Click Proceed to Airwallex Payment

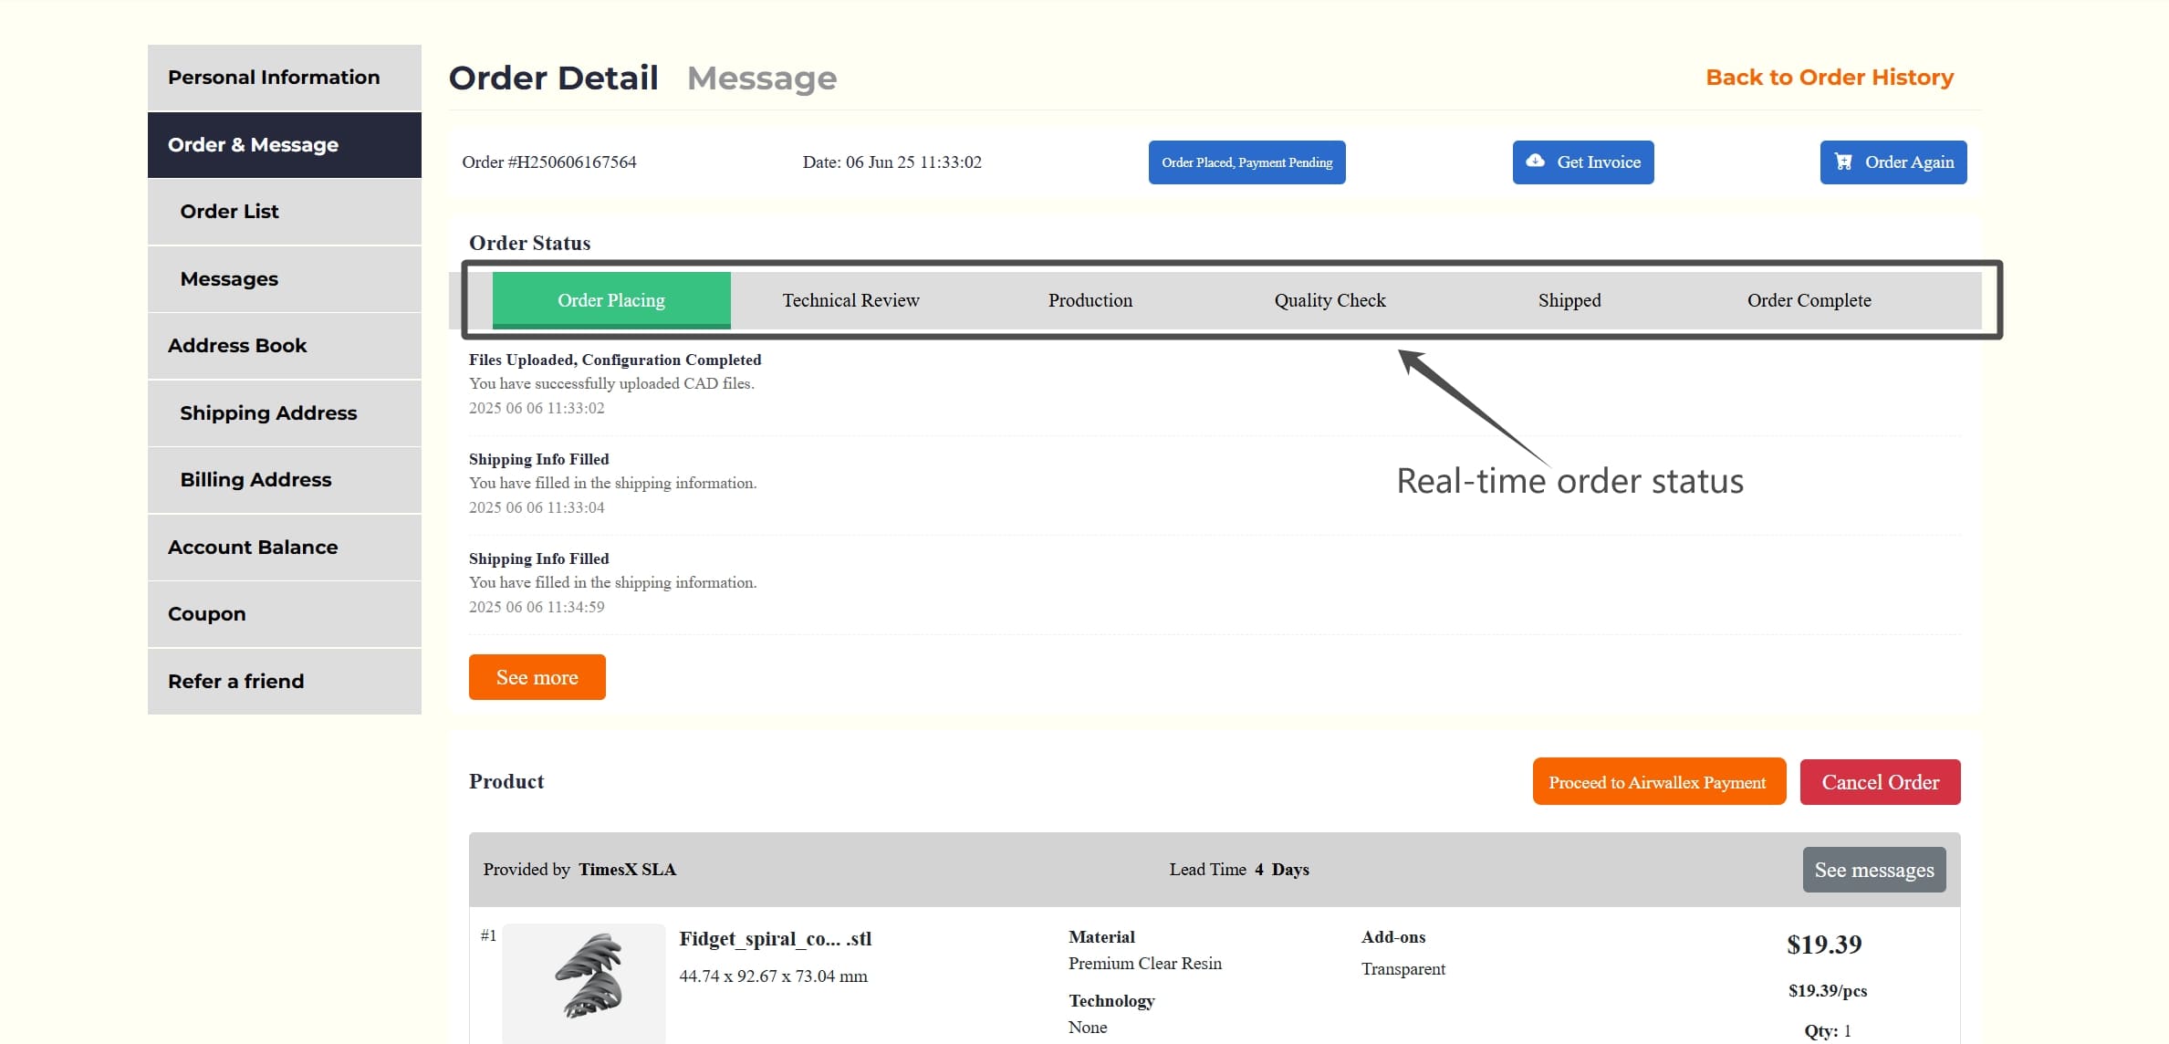coord(1658,781)
